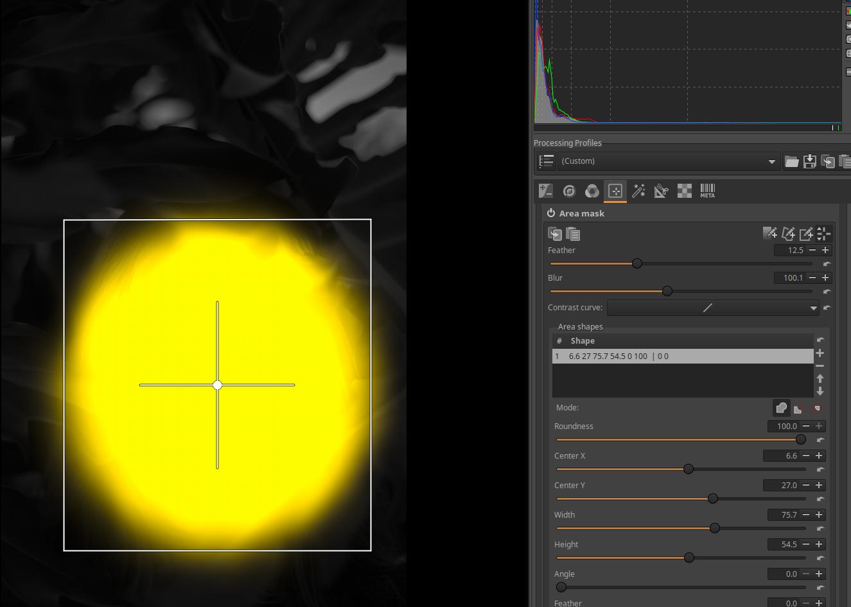Decrease the Blur value with minus
This screenshot has height=607, width=851.
coord(812,277)
